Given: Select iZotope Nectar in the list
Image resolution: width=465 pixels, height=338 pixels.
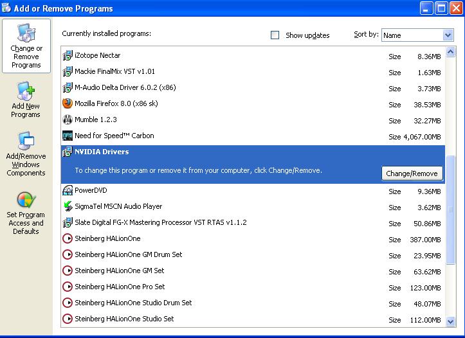Looking at the screenshot, I should 253,55.
